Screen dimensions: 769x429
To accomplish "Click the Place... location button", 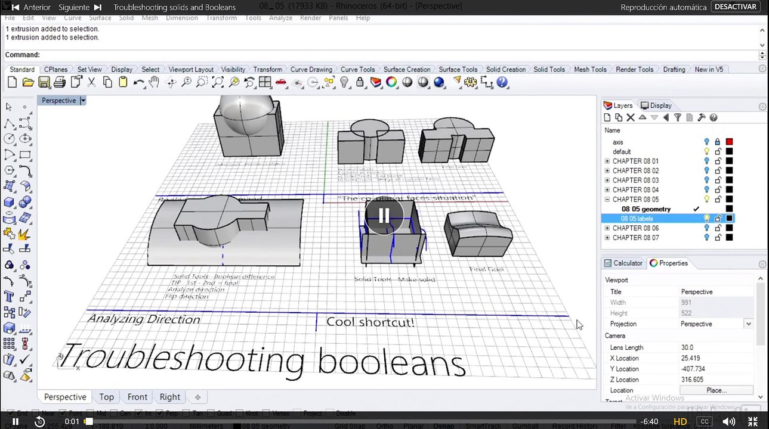I will 717,390.
